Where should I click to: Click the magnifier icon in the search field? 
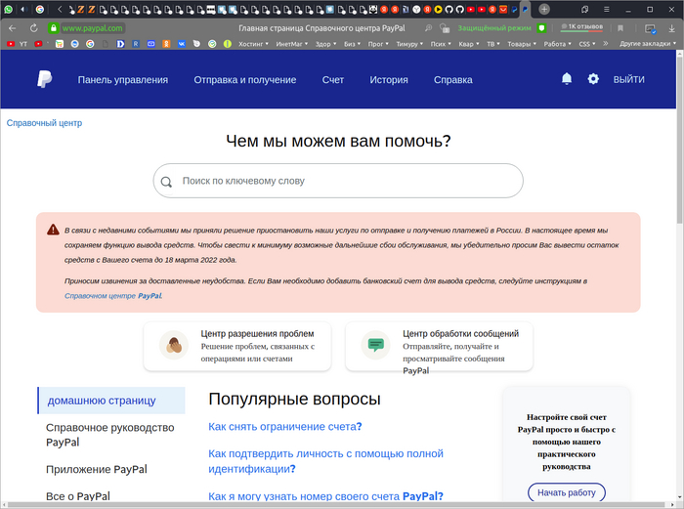click(x=167, y=182)
